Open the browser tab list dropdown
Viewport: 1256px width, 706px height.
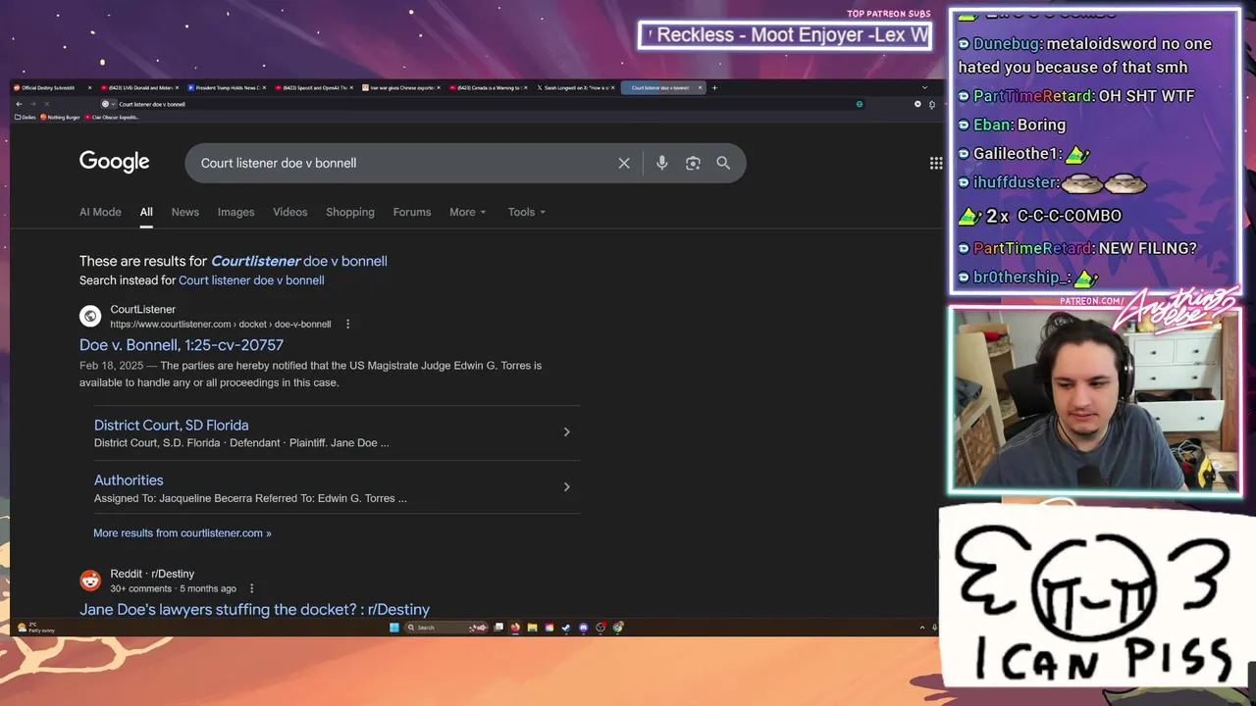tap(923, 87)
